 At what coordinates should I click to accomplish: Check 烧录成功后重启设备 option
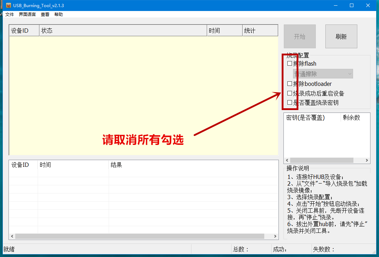click(x=289, y=93)
